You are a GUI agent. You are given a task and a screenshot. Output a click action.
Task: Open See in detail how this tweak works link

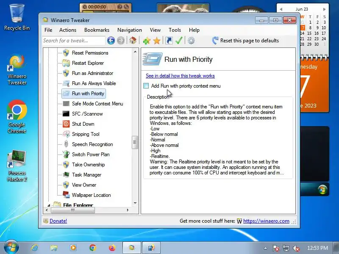tap(180, 76)
